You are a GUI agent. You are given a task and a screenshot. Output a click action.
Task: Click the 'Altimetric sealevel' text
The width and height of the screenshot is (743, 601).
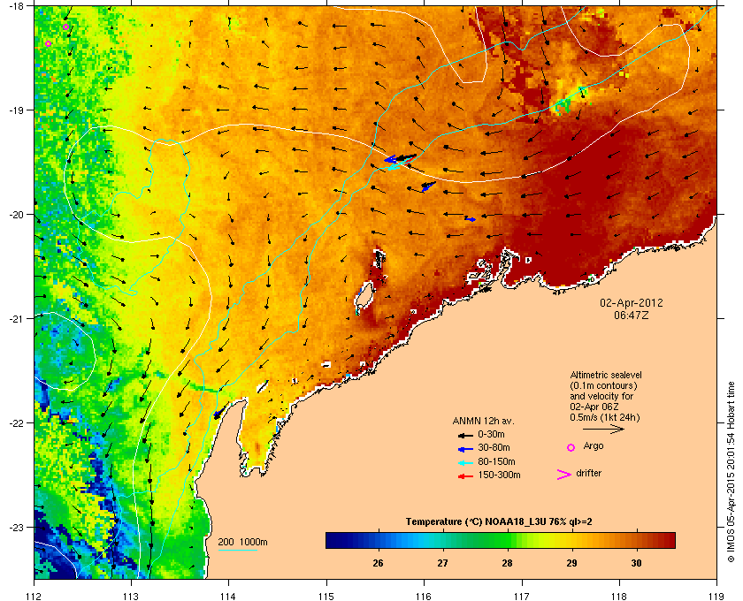coord(606,375)
